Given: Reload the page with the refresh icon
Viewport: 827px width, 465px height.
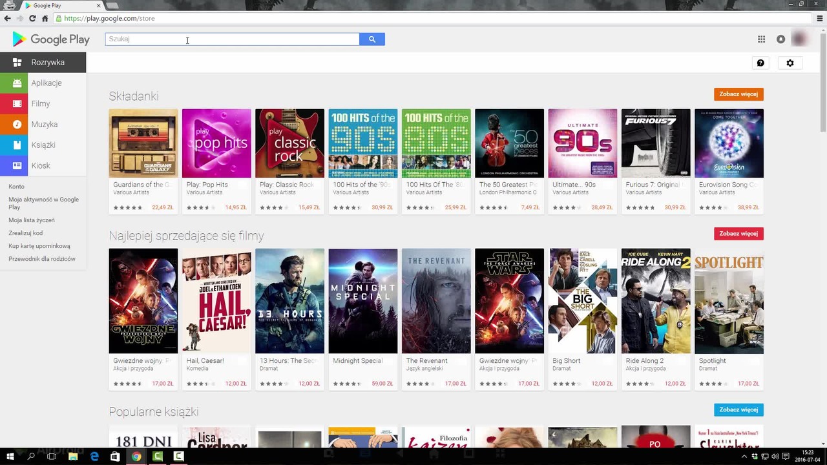Looking at the screenshot, I should coord(32,18).
